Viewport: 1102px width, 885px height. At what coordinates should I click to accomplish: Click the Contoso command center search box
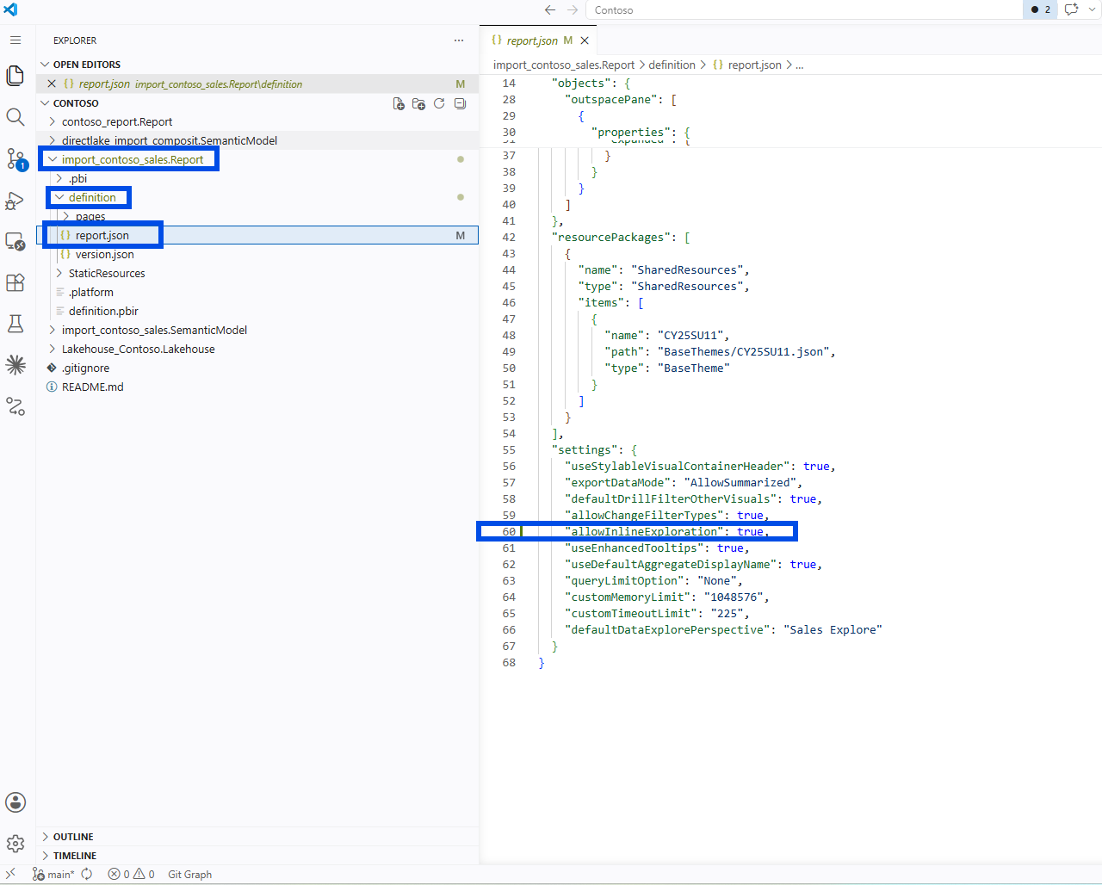tap(805, 9)
